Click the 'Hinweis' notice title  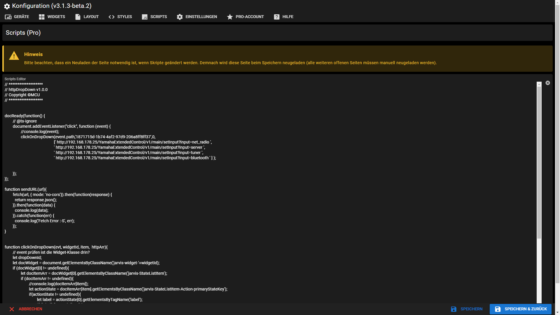pos(33,55)
